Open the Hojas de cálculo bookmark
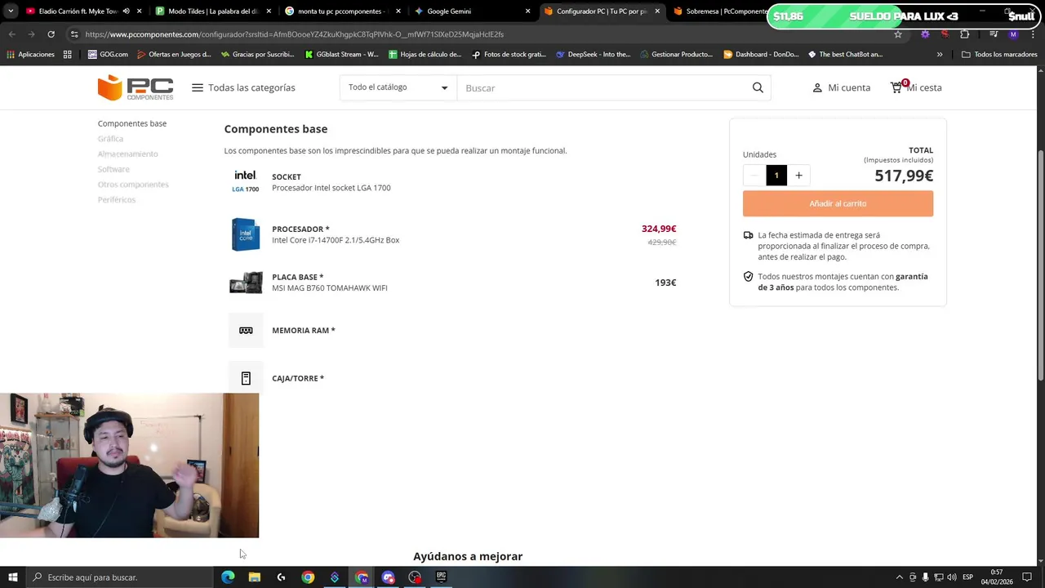The height and width of the screenshot is (588, 1045). (x=425, y=55)
